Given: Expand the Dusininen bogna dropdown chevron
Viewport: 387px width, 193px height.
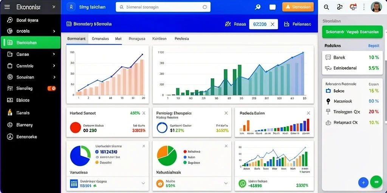Looking at the screenshot, I should click(143, 183).
